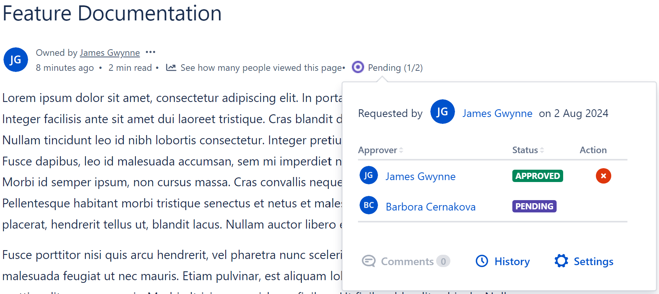Click Barbora Cernakova's BC avatar
Viewport: 659px width, 294px height.
click(x=368, y=205)
